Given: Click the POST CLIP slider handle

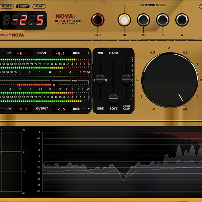Looking at the screenshot, I should tap(126, 79).
